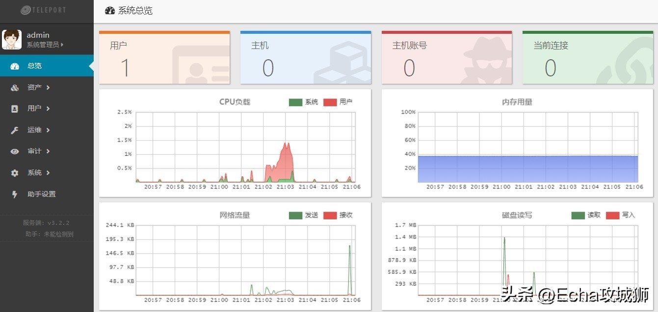Click the 用户 summary card showing 1
658x312 pixels.
[x=164, y=57]
